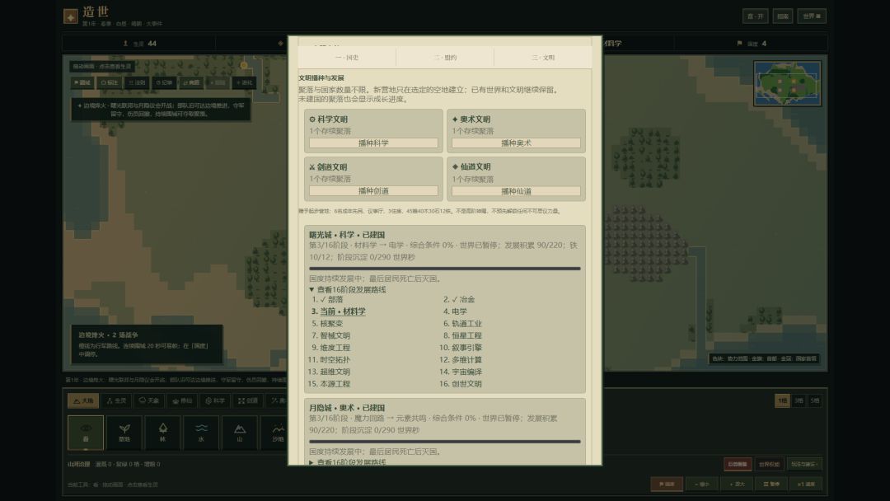
Task: Switch to the 大地 category tab
Action: coord(83,400)
